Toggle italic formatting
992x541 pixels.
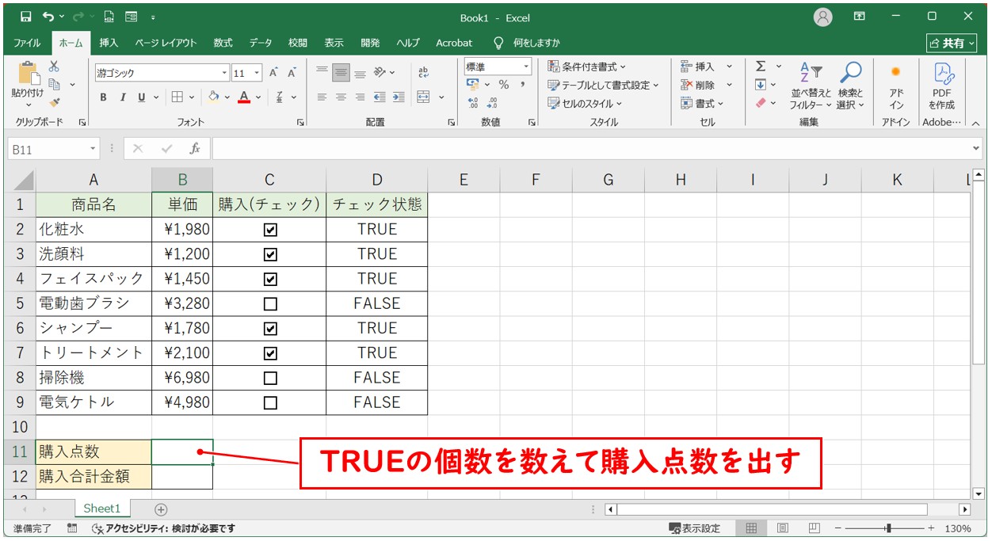coord(123,97)
